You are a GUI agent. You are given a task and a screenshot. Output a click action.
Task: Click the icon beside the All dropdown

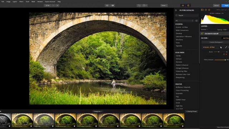[x=196, y=21]
